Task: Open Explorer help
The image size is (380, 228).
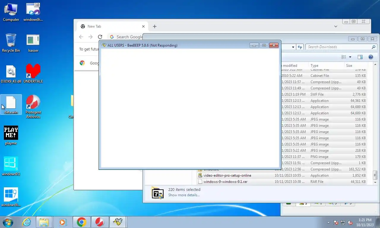Action: 370,57
